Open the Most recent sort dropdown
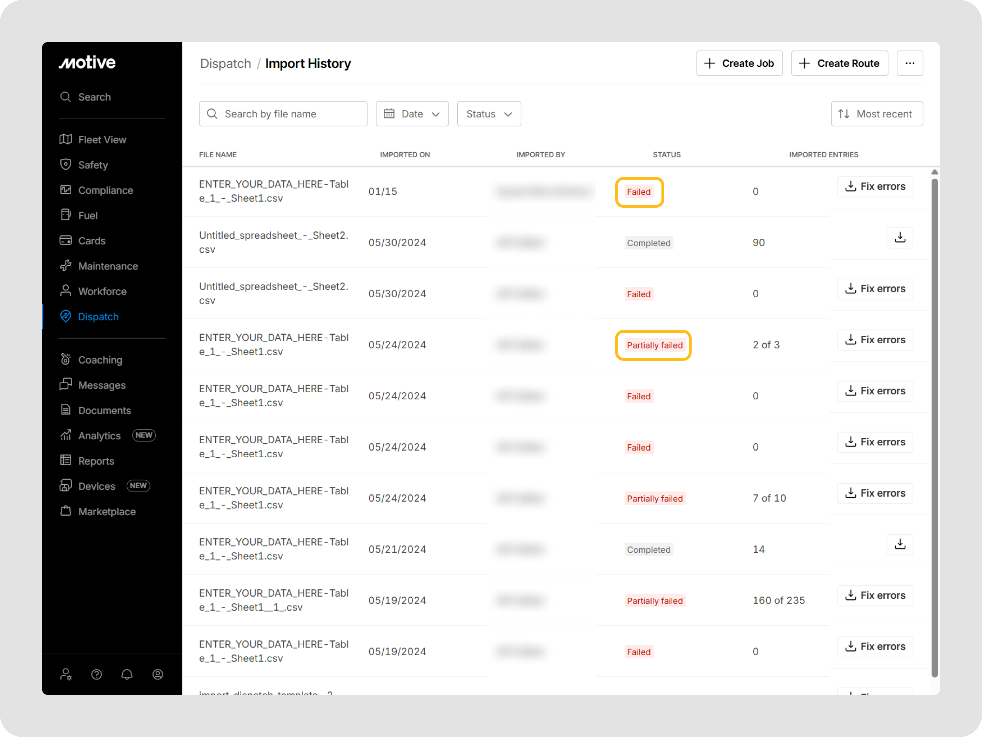Image resolution: width=982 pixels, height=737 pixels. (876, 114)
